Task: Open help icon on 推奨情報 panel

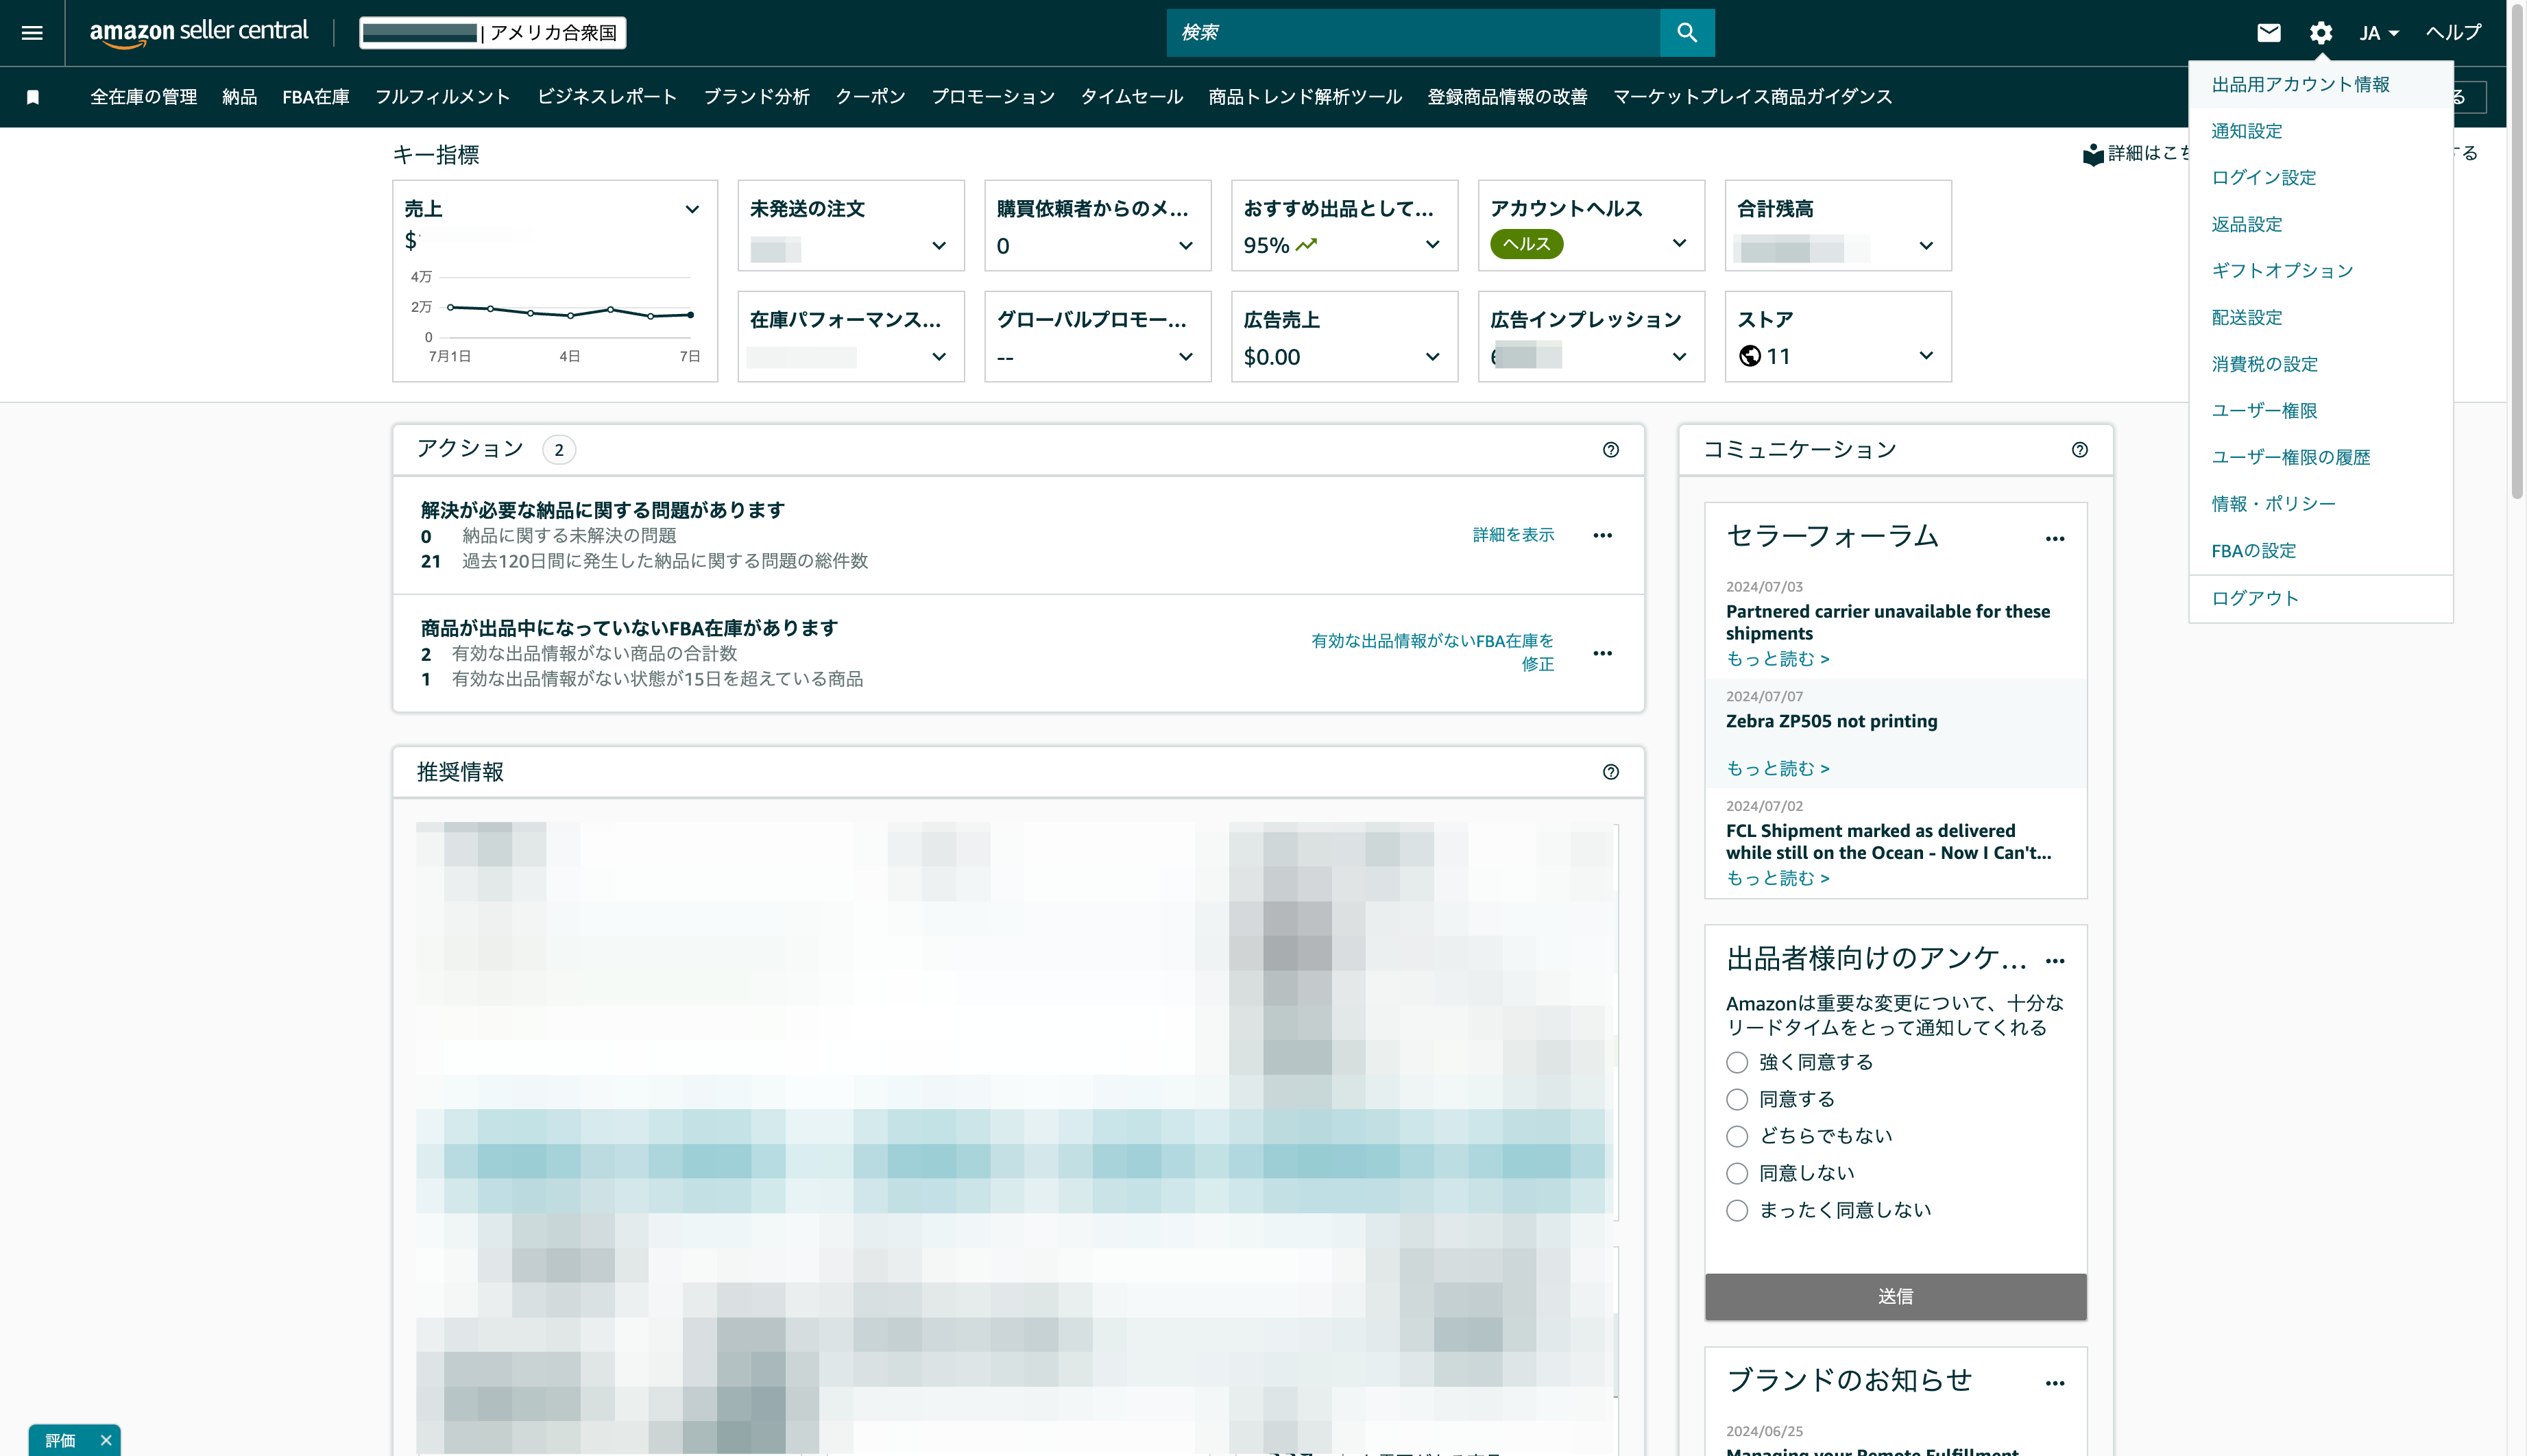Action: [x=1610, y=772]
